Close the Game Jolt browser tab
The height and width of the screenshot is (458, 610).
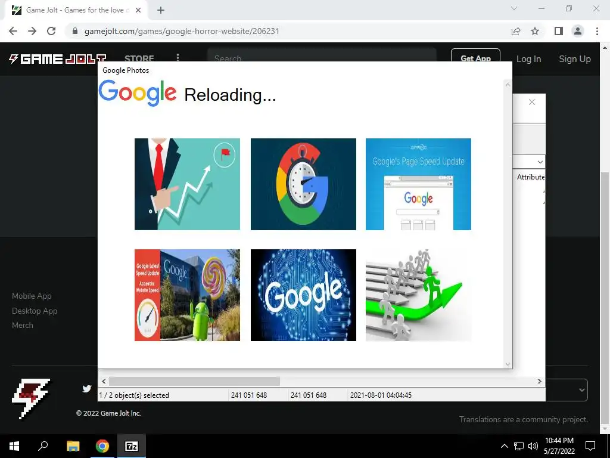138,10
